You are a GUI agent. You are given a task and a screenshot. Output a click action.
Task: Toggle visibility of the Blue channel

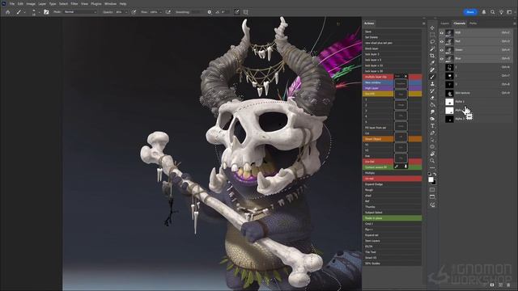tap(442, 58)
